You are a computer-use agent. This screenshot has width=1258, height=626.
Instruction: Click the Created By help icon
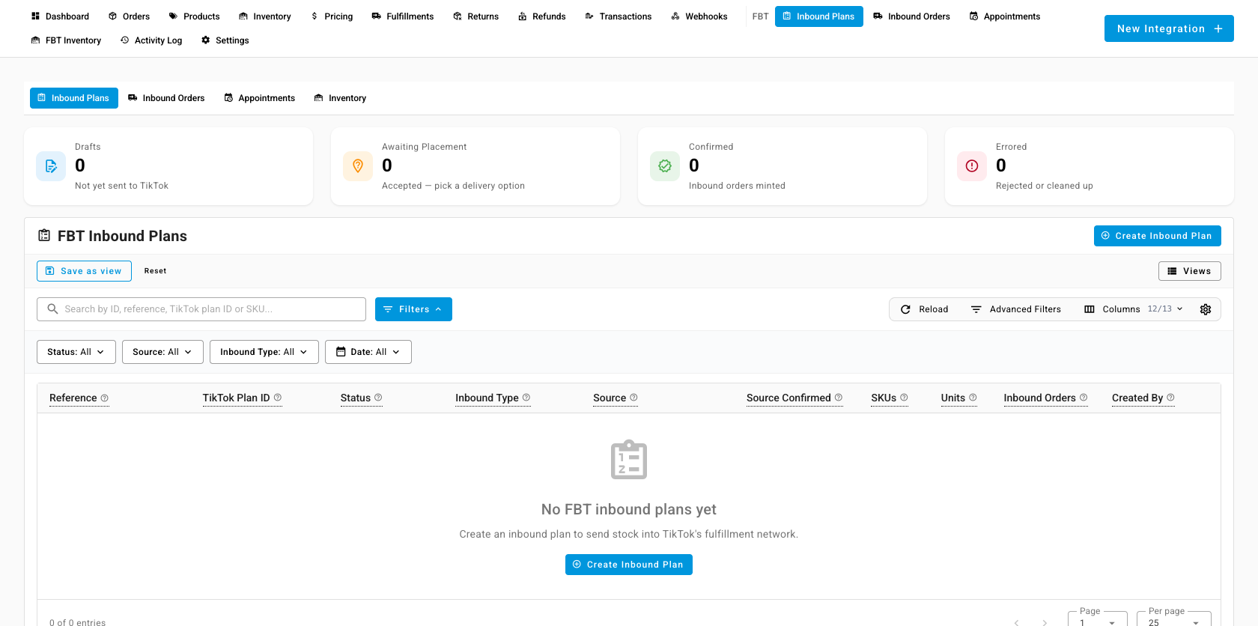(x=1170, y=398)
